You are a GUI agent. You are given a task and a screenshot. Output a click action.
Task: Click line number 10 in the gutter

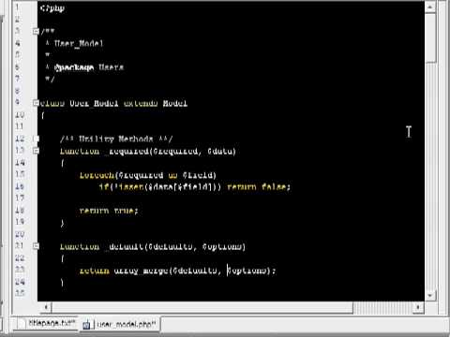pyautogui.click(x=20, y=115)
